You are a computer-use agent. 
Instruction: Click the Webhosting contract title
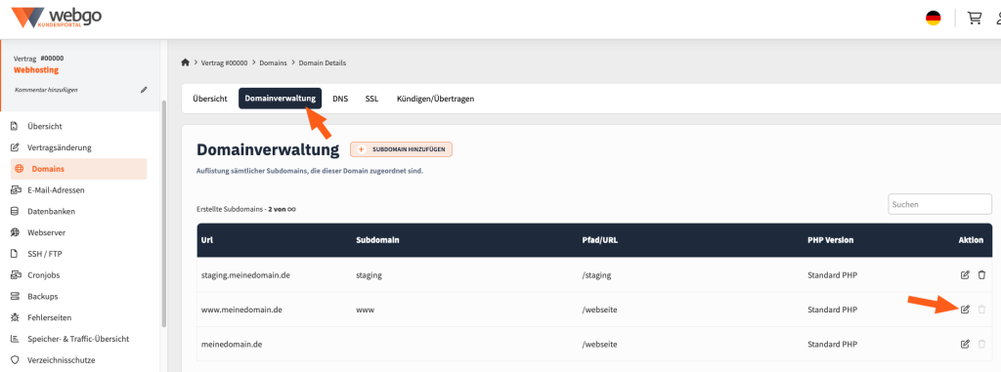pyautogui.click(x=36, y=69)
